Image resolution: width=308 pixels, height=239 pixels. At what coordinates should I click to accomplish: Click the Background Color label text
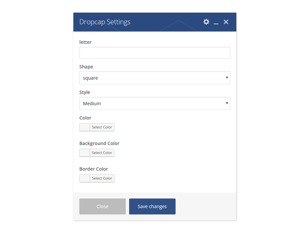(99, 143)
